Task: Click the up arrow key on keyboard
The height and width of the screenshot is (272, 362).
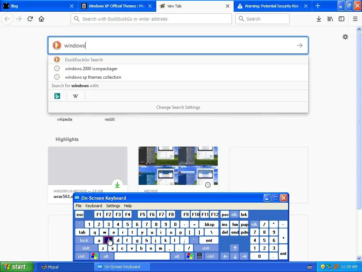Action: tap(235, 248)
